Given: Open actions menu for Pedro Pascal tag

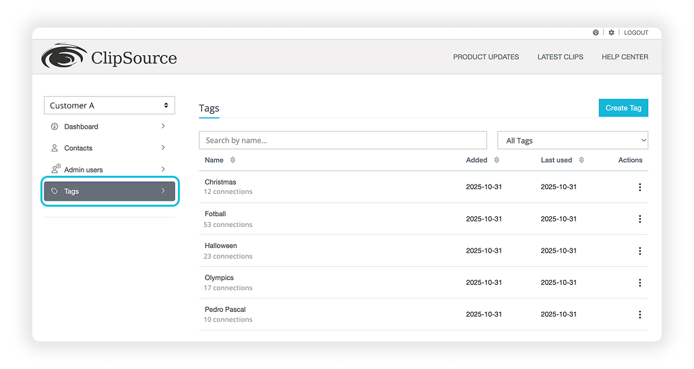Looking at the screenshot, I should click(x=639, y=314).
